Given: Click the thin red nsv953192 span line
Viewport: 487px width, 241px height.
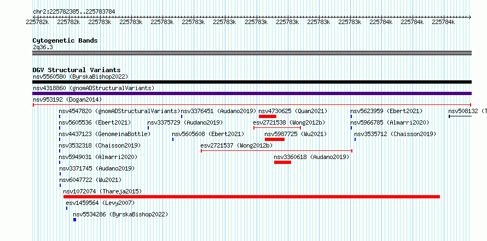Looking at the screenshot, I should (252, 105).
